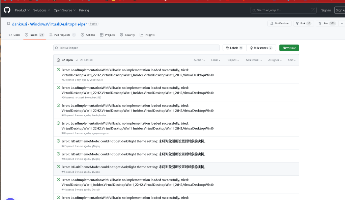Switch to the Code tab
The image size is (345, 200).
click(x=14, y=35)
